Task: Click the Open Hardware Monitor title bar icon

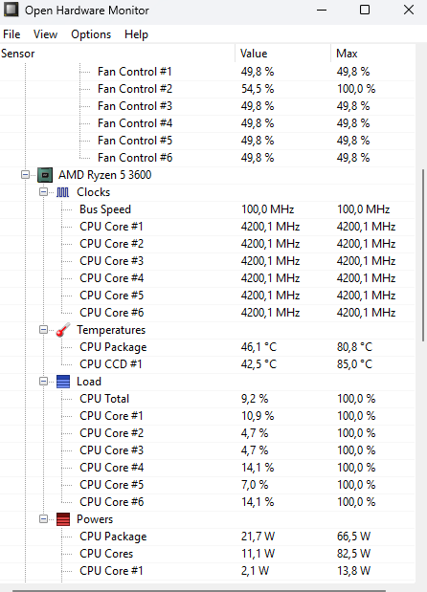Action: pyautogui.click(x=11, y=10)
